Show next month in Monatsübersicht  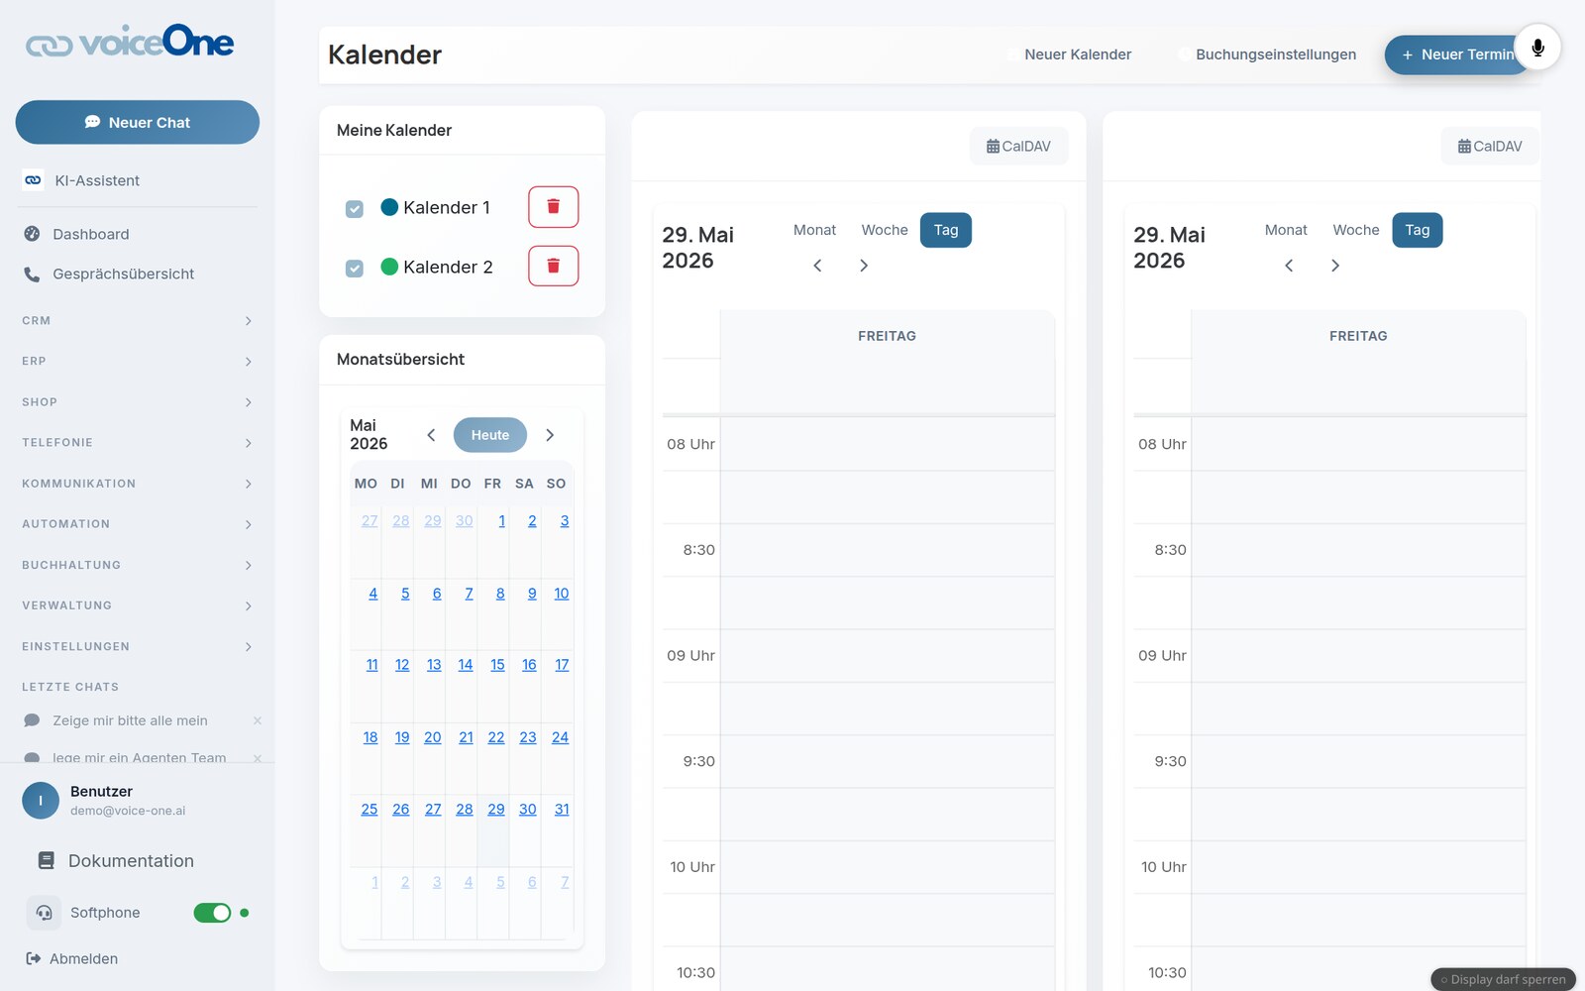(550, 435)
